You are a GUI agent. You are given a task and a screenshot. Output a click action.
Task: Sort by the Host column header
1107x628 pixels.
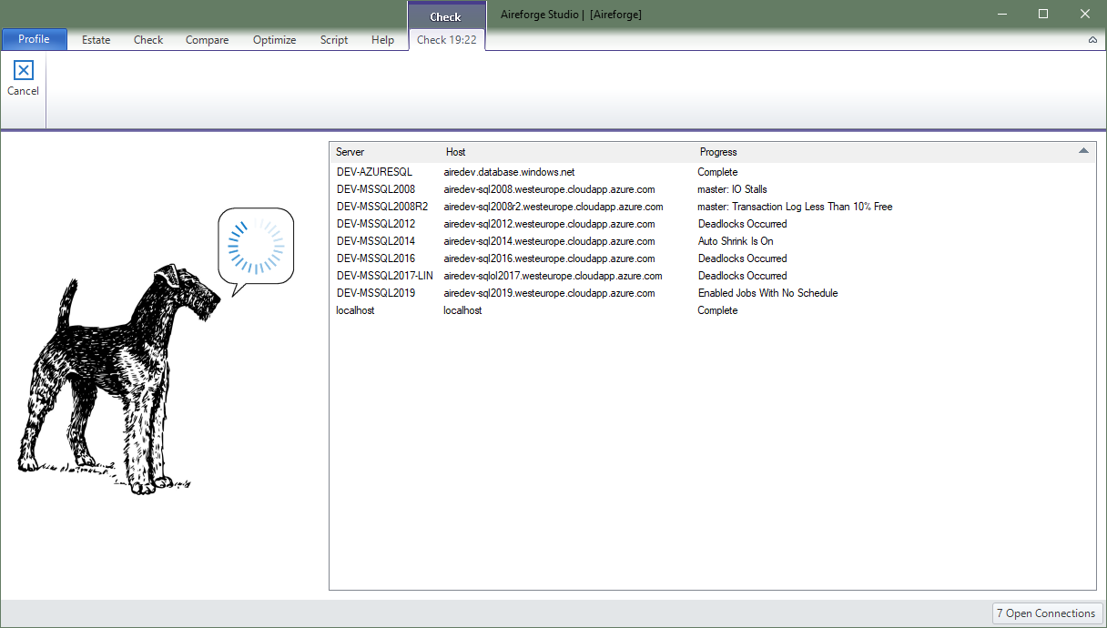tap(455, 151)
